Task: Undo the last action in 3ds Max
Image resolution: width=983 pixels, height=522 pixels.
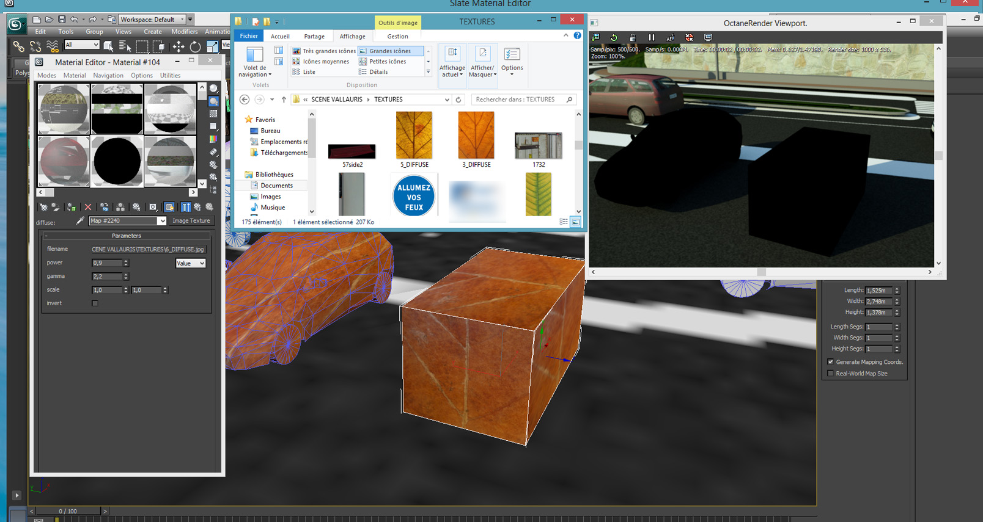Action: coord(74,20)
